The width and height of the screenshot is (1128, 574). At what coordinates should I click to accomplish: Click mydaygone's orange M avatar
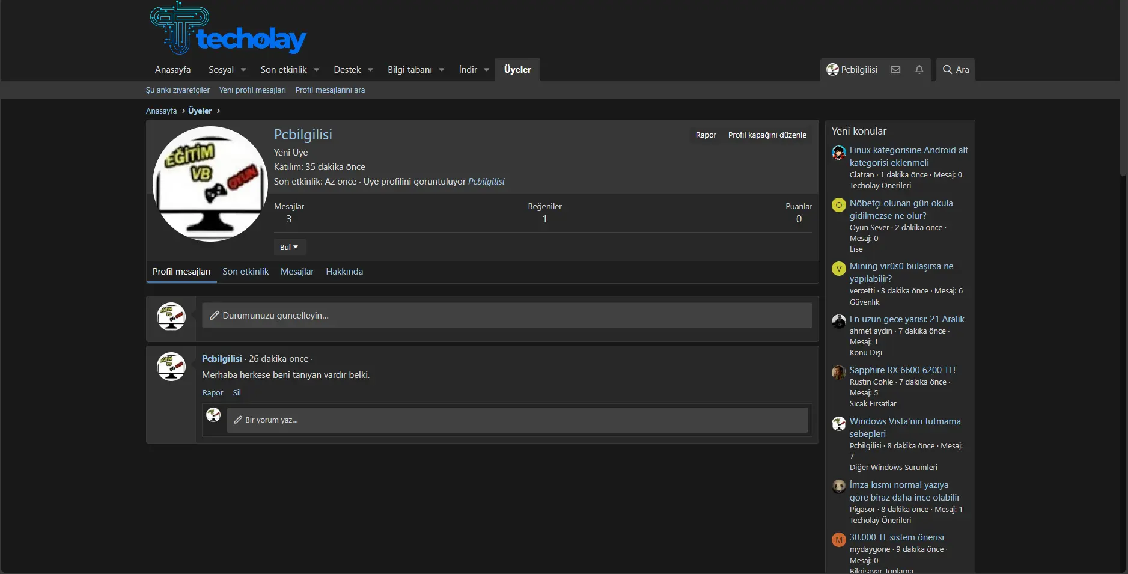tap(838, 539)
